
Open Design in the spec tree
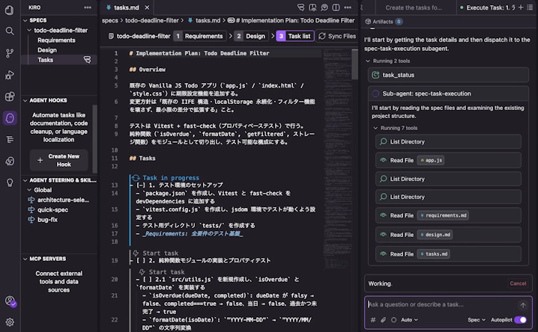(47, 50)
